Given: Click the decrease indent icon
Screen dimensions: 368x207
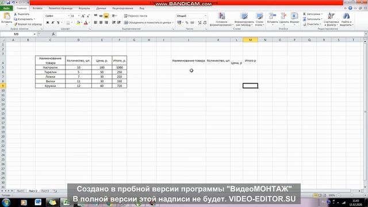Looking at the screenshot, I should coord(114,22).
